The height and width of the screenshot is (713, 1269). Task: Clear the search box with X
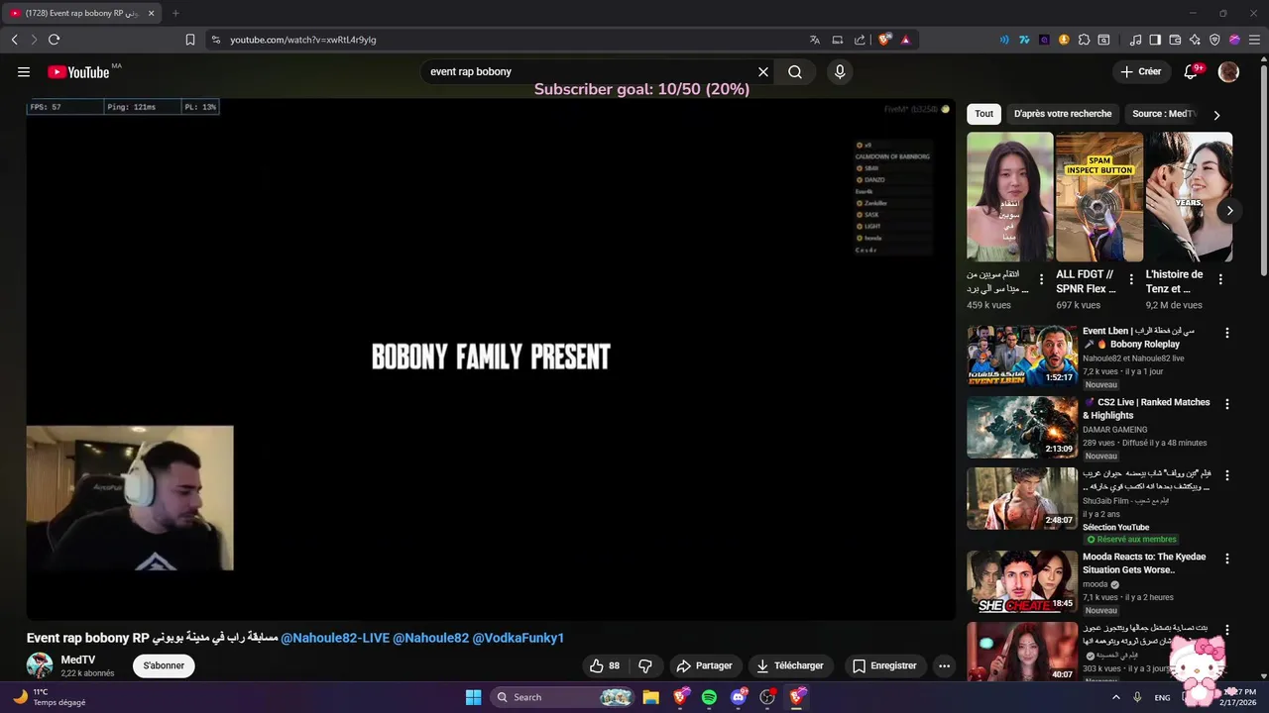763,71
